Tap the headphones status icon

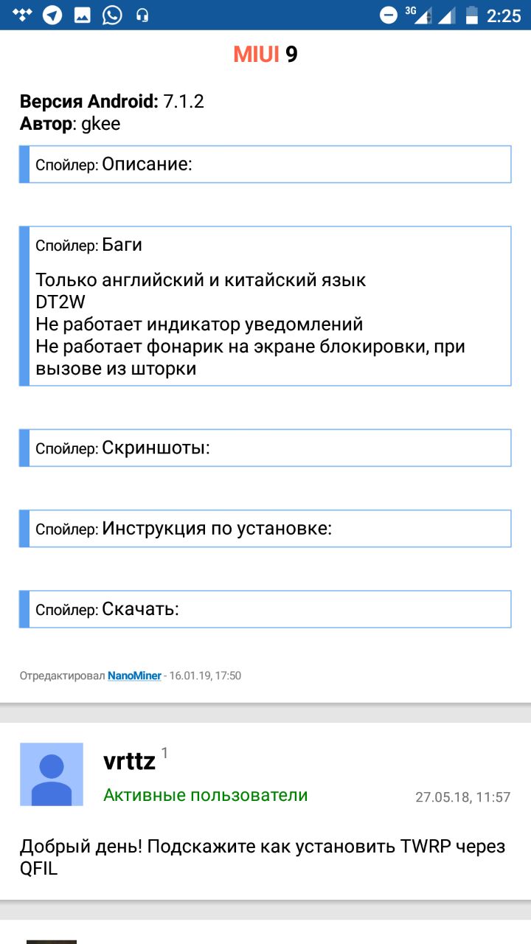[x=142, y=15]
